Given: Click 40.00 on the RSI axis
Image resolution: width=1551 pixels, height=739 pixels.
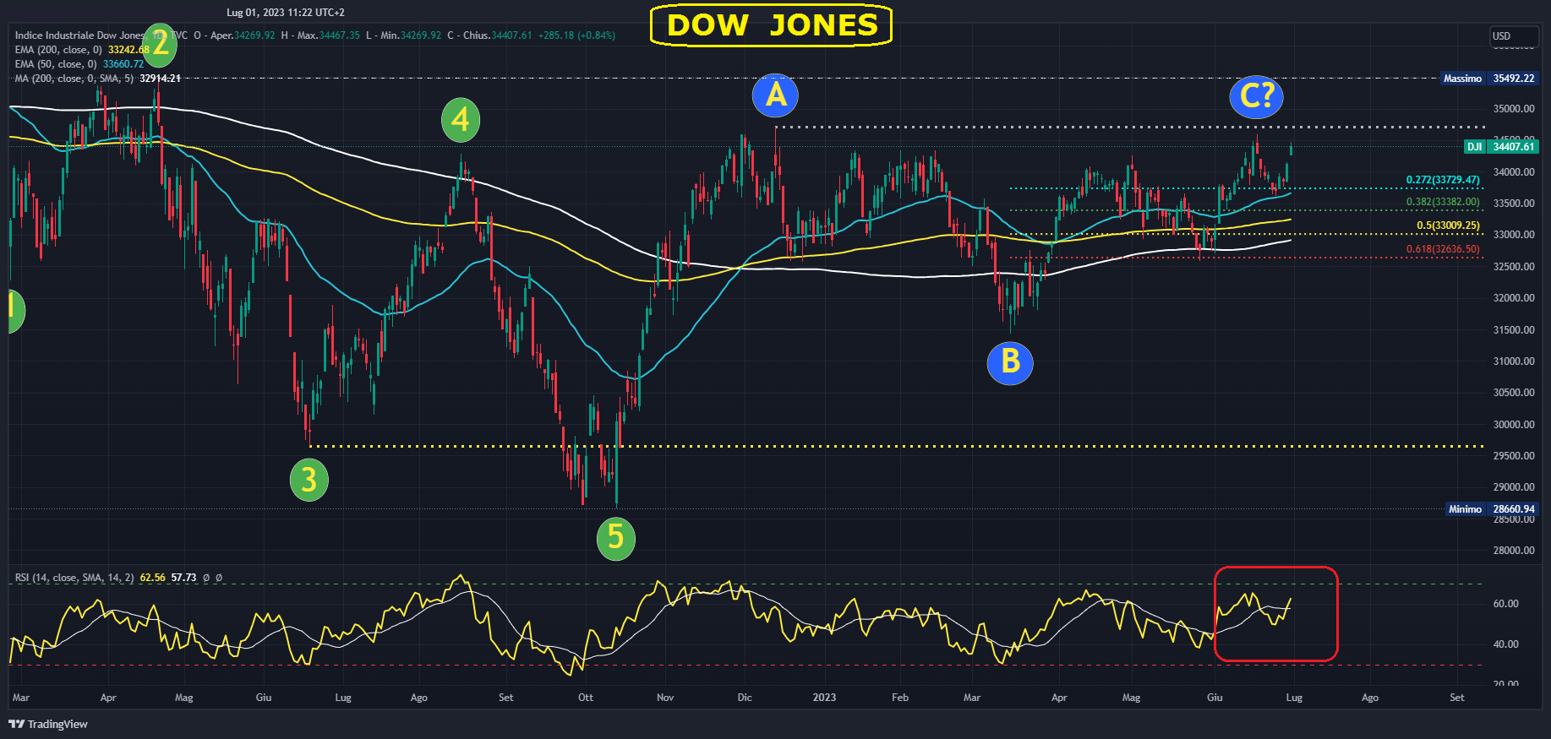Looking at the screenshot, I should pyautogui.click(x=1506, y=644).
